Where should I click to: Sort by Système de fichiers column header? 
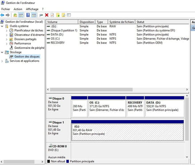click(x=121, y=22)
